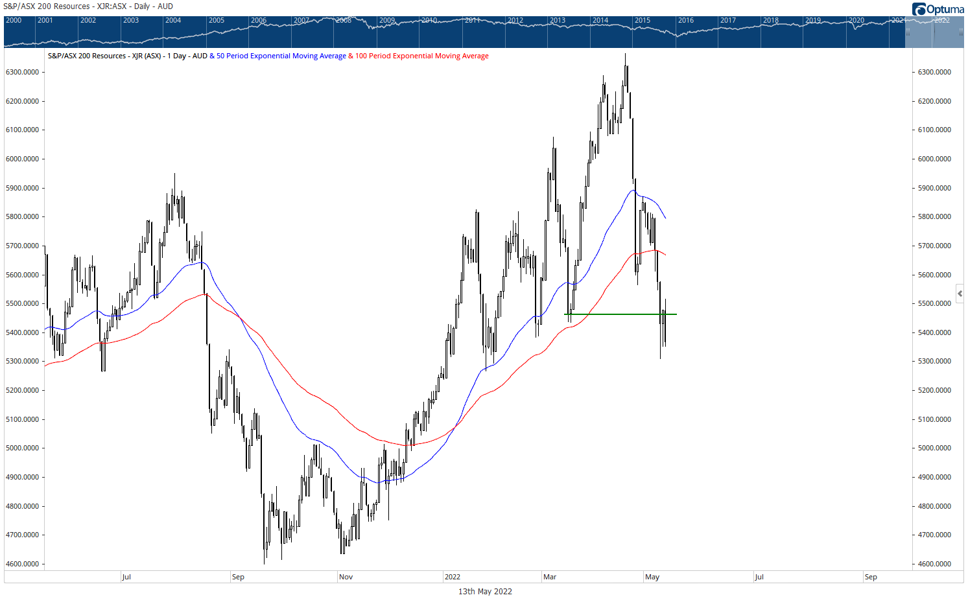Select 2001 in the overview timeline
The height and width of the screenshot is (604, 968).
point(45,21)
